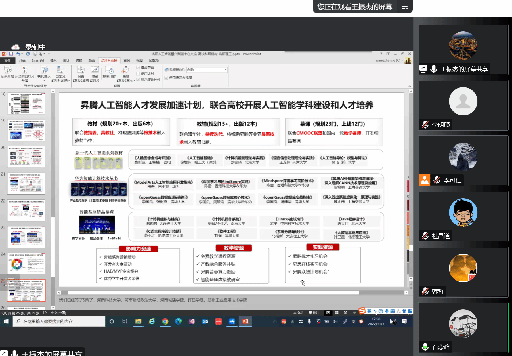Viewport: 512px width, 356px height.
Task: Switch to the Home (开始) ribbon tab
Action: pyautogui.click(x=22, y=60)
